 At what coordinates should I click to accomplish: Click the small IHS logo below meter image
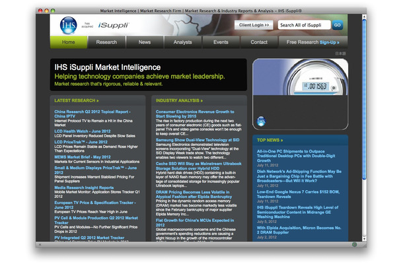point(261,121)
